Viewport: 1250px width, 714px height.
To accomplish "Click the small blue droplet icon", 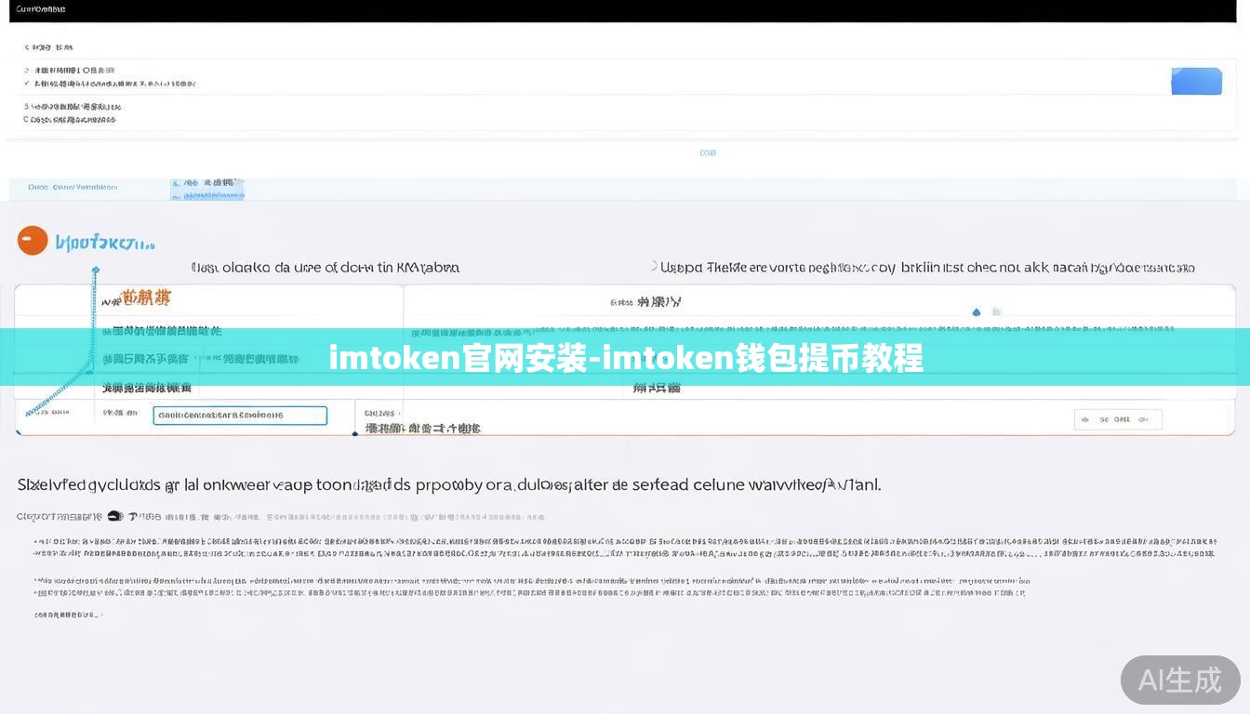I will (976, 312).
